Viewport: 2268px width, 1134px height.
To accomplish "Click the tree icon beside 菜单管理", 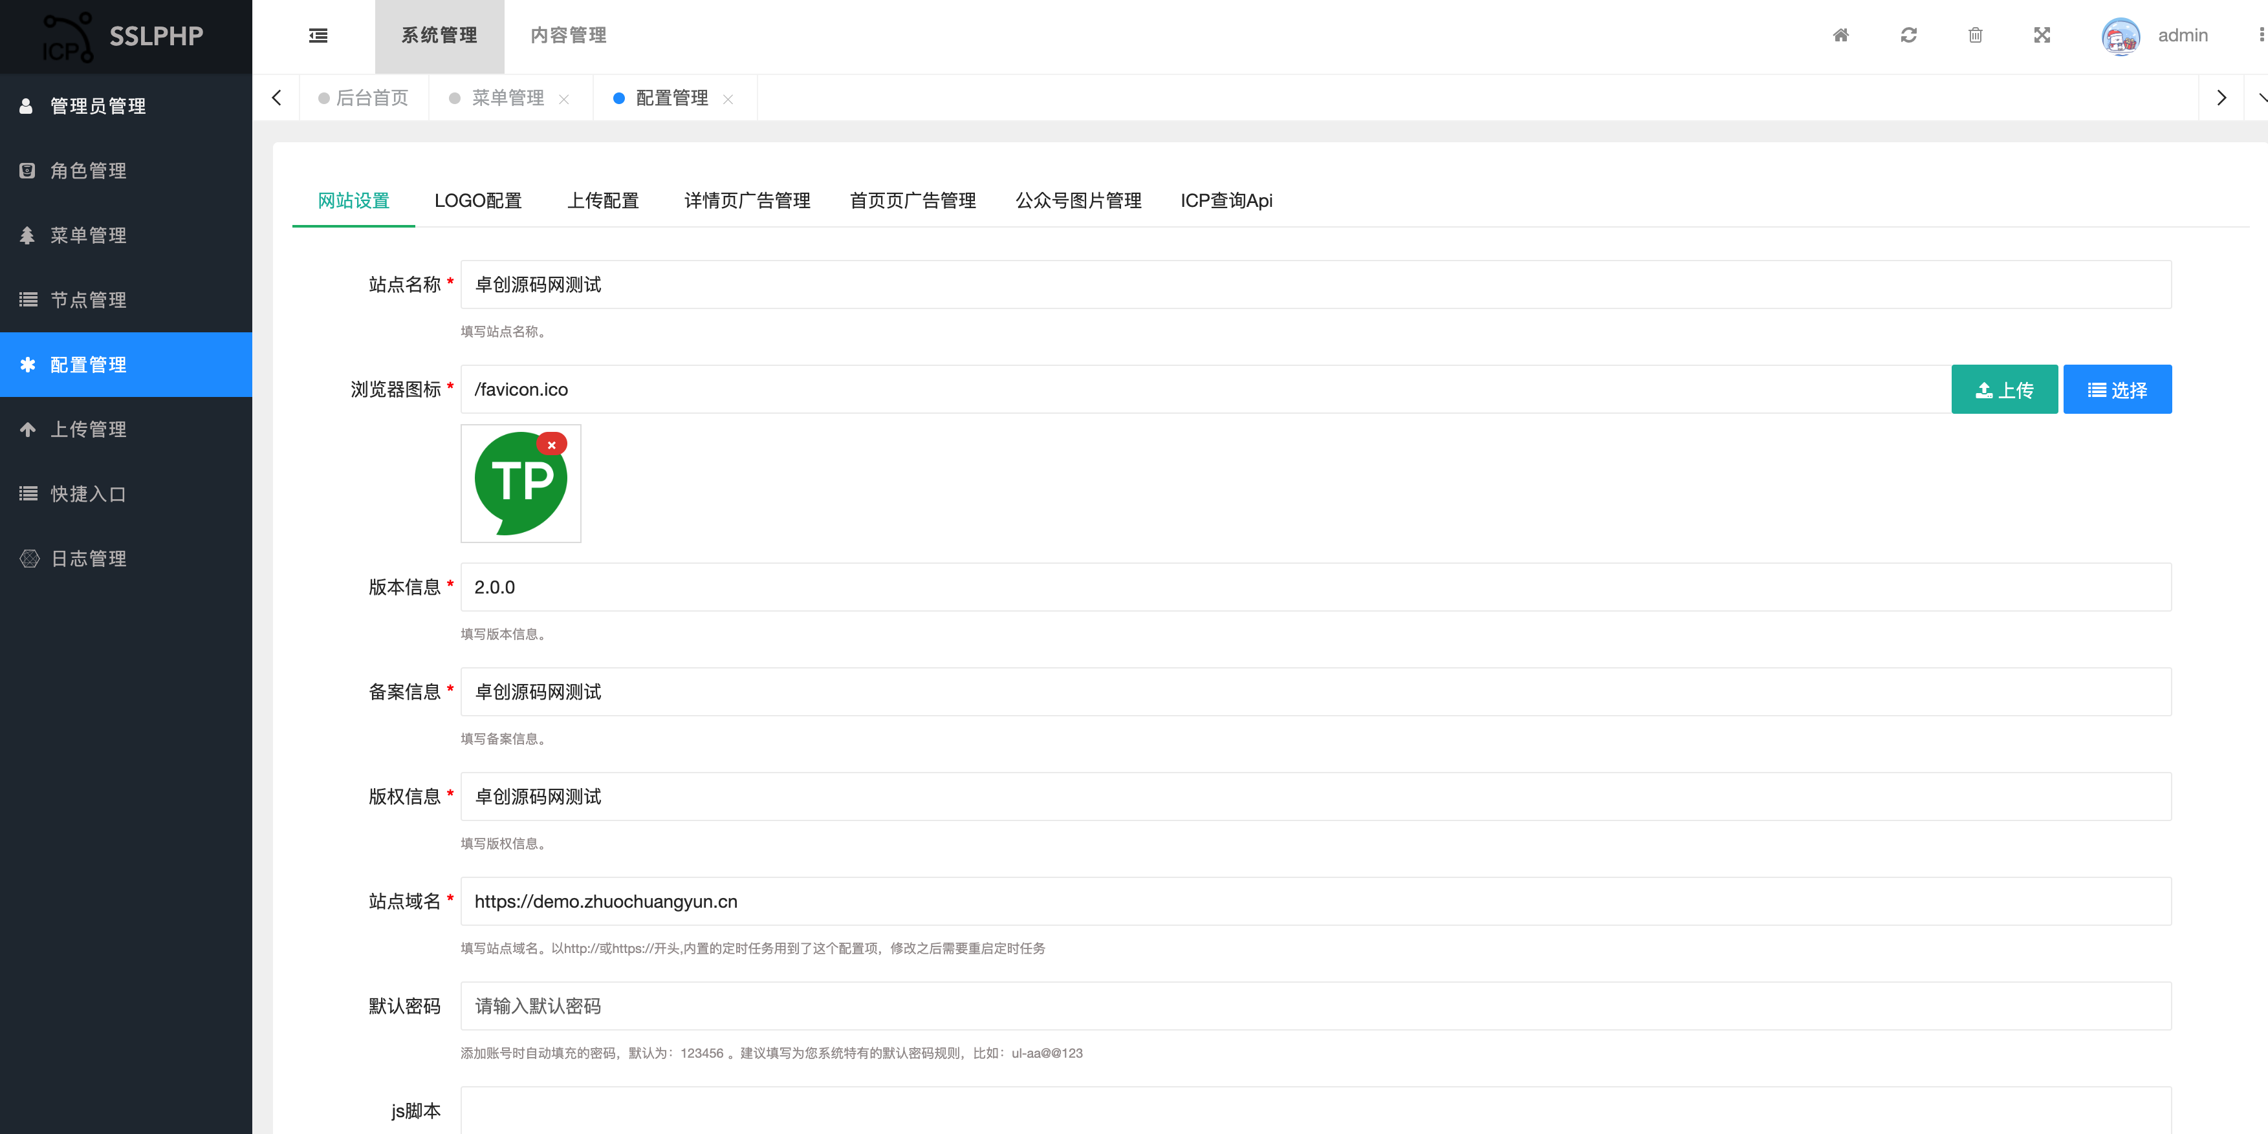I will (27, 235).
